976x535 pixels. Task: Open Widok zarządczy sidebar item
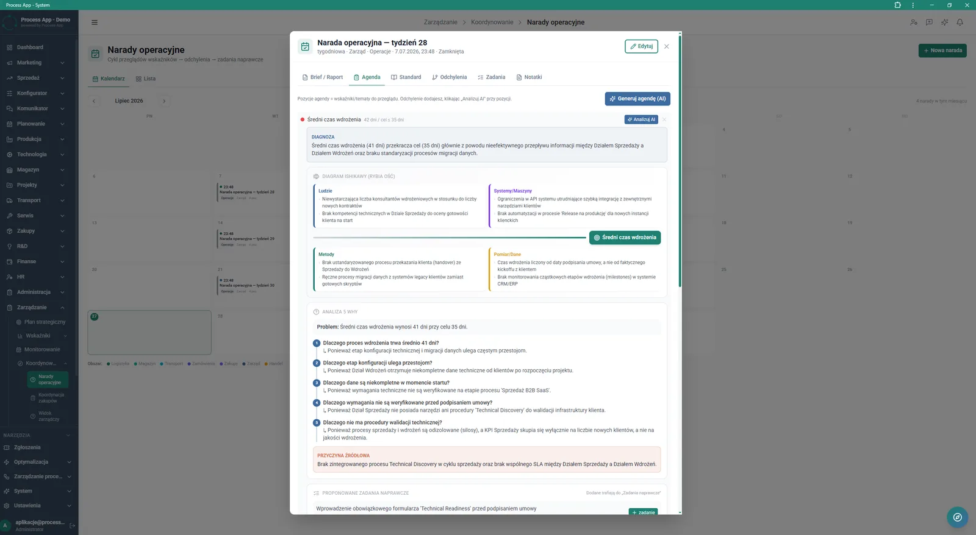tap(48, 416)
